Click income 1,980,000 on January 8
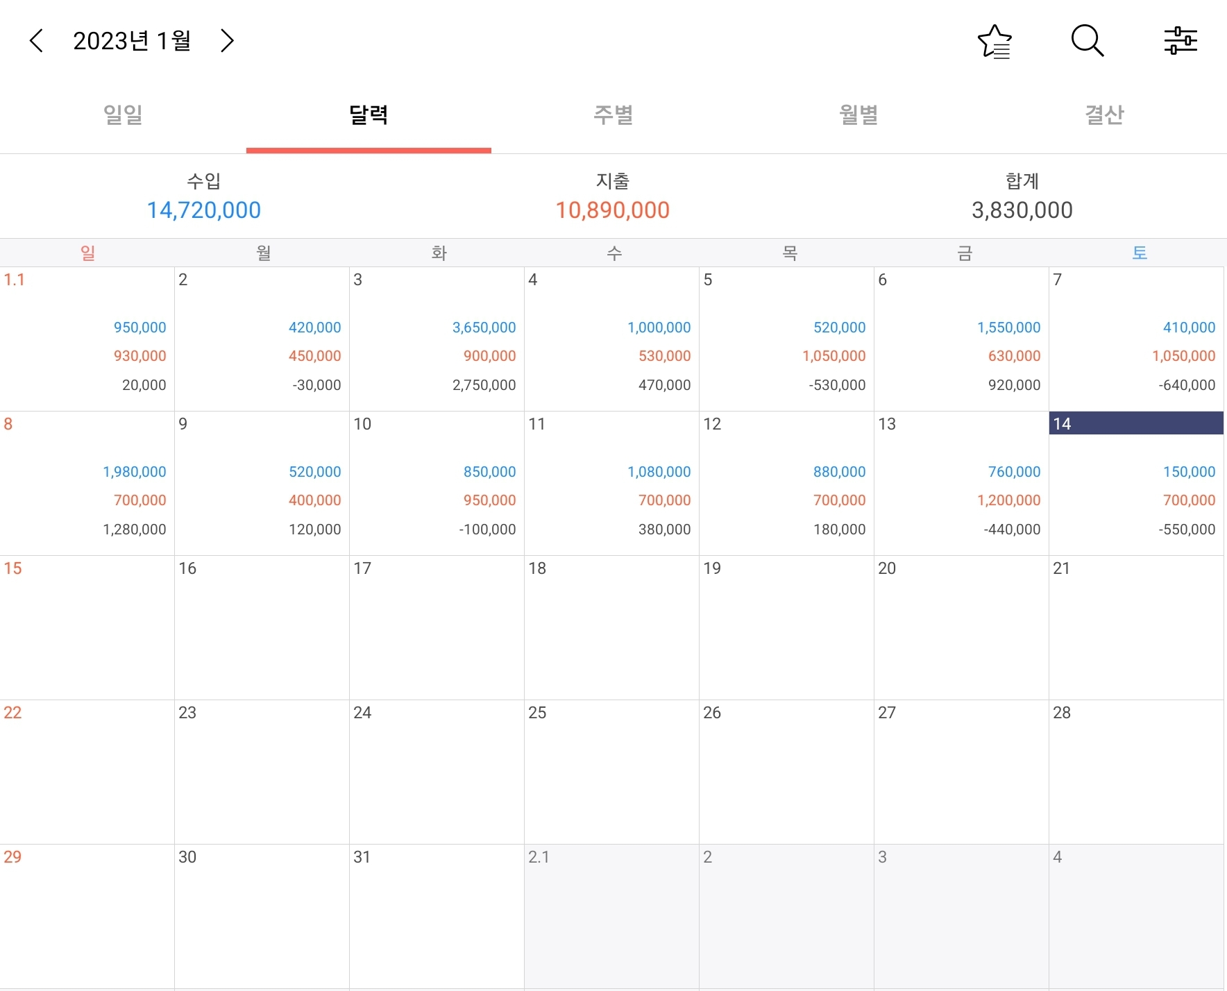 pos(135,472)
